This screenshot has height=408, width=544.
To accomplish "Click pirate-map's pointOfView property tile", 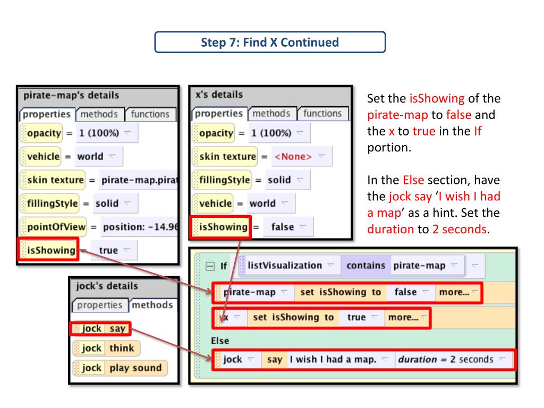I will click(x=54, y=227).
